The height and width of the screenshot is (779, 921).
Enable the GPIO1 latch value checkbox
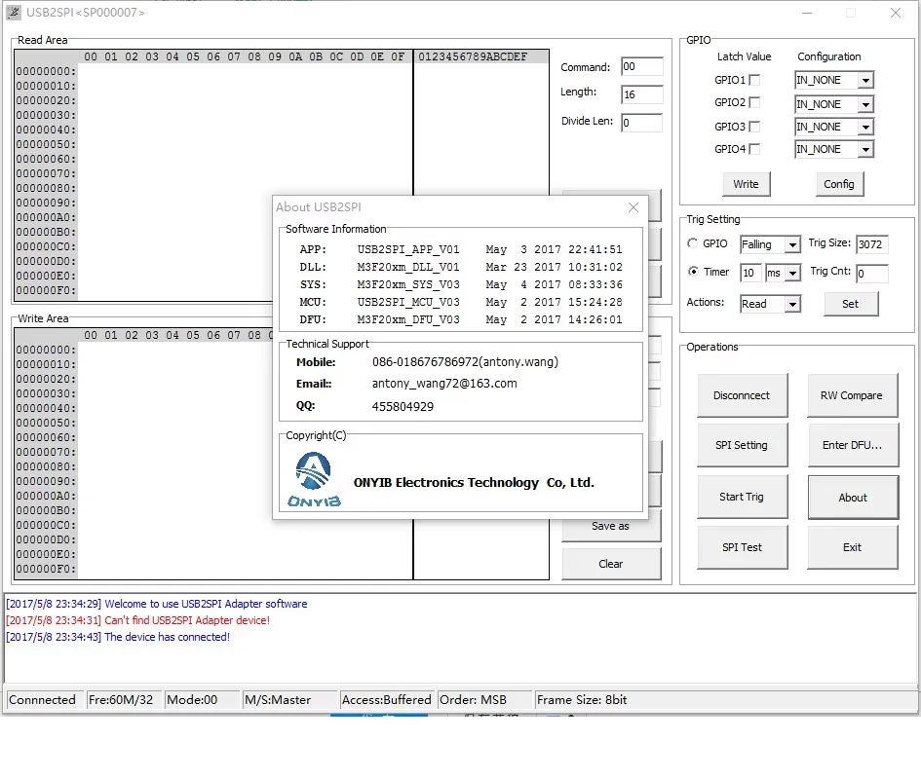click(753, 81)
